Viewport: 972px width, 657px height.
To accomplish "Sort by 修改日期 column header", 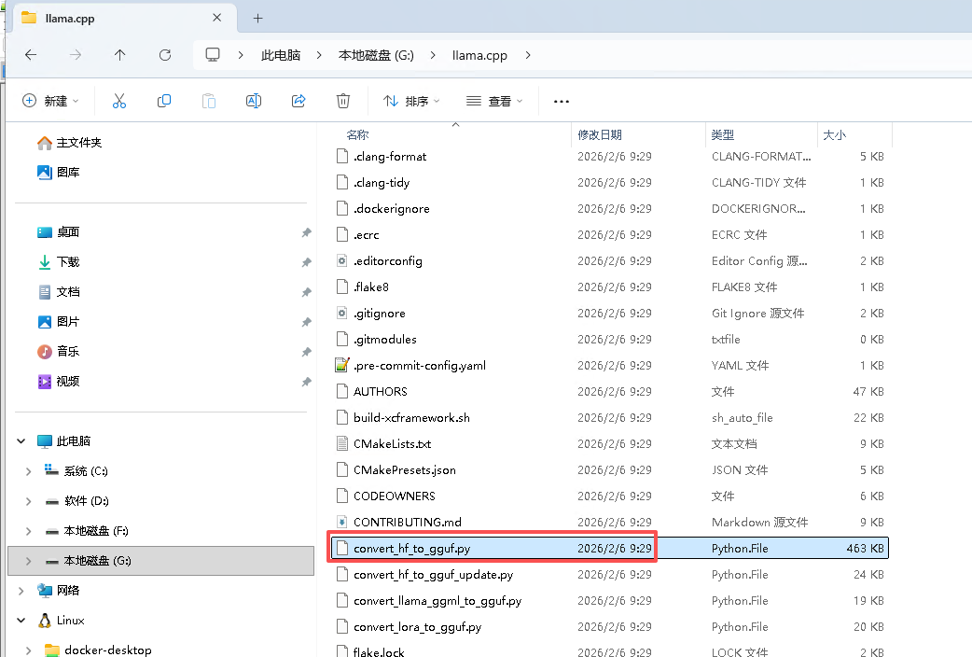I will [600, 135].
